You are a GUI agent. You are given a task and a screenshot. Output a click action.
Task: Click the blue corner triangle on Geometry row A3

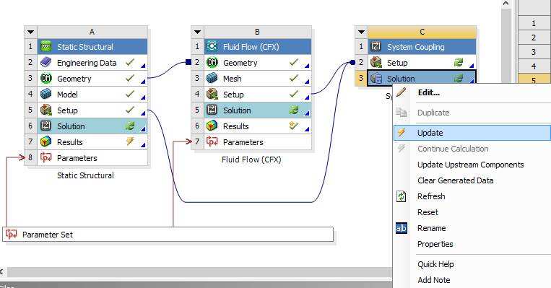pos(143,82)
